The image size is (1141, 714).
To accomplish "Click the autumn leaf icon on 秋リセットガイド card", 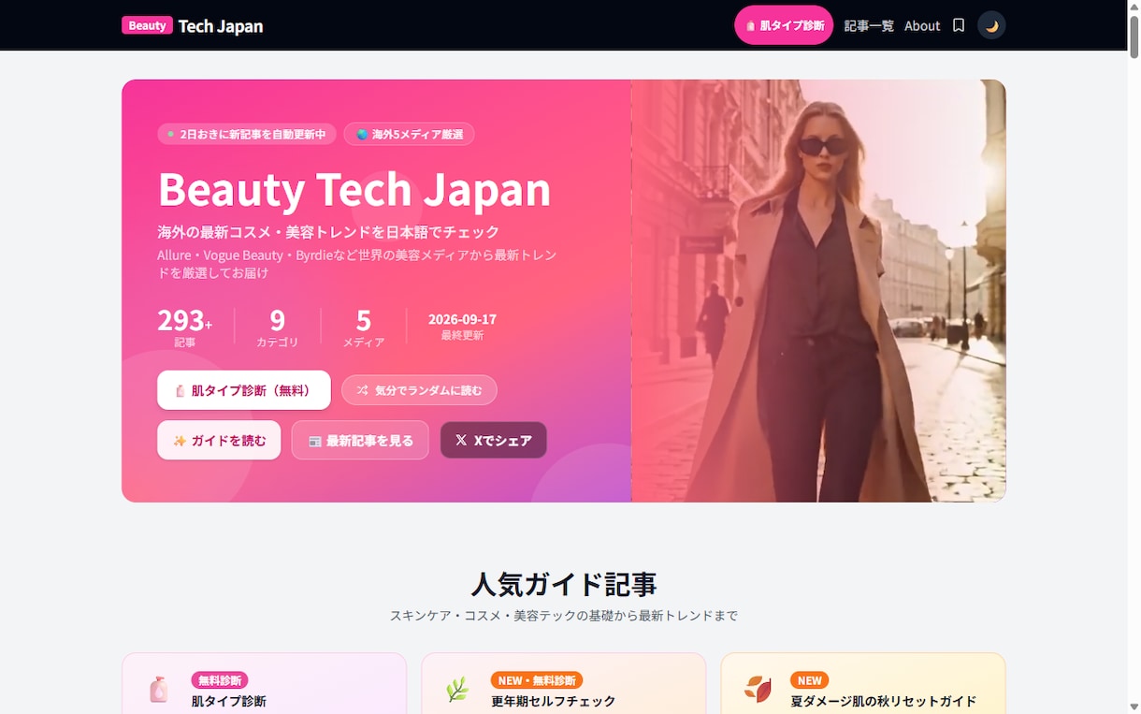I will pos(758,690).
